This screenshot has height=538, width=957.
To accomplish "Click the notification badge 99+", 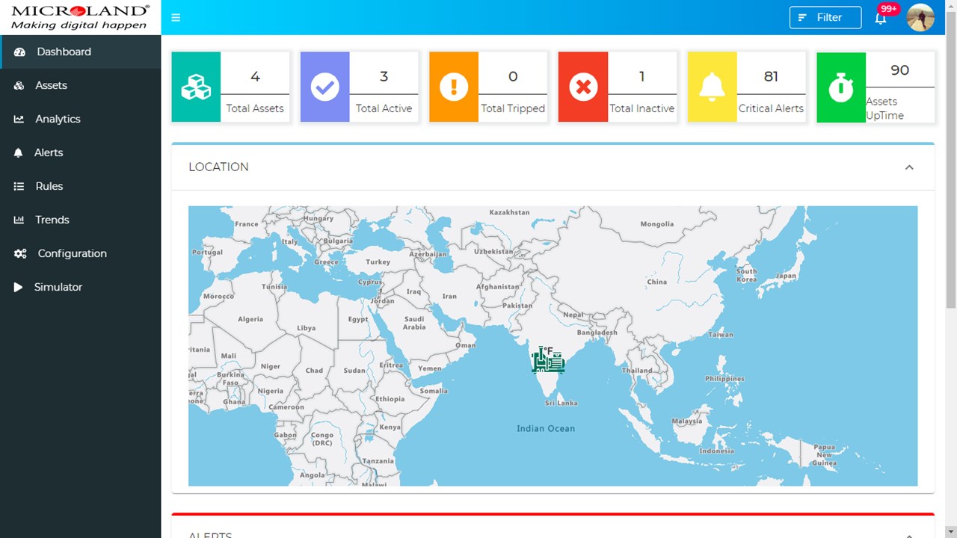I will pos(888,9).
